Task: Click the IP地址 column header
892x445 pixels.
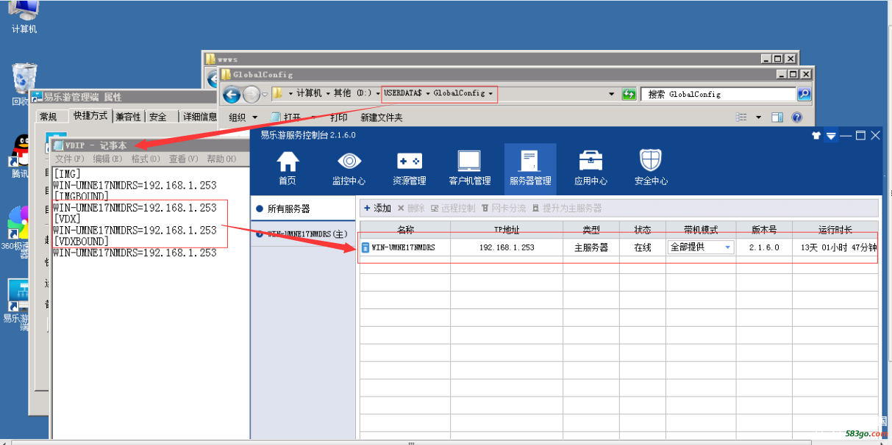Action: coord(507,230)
